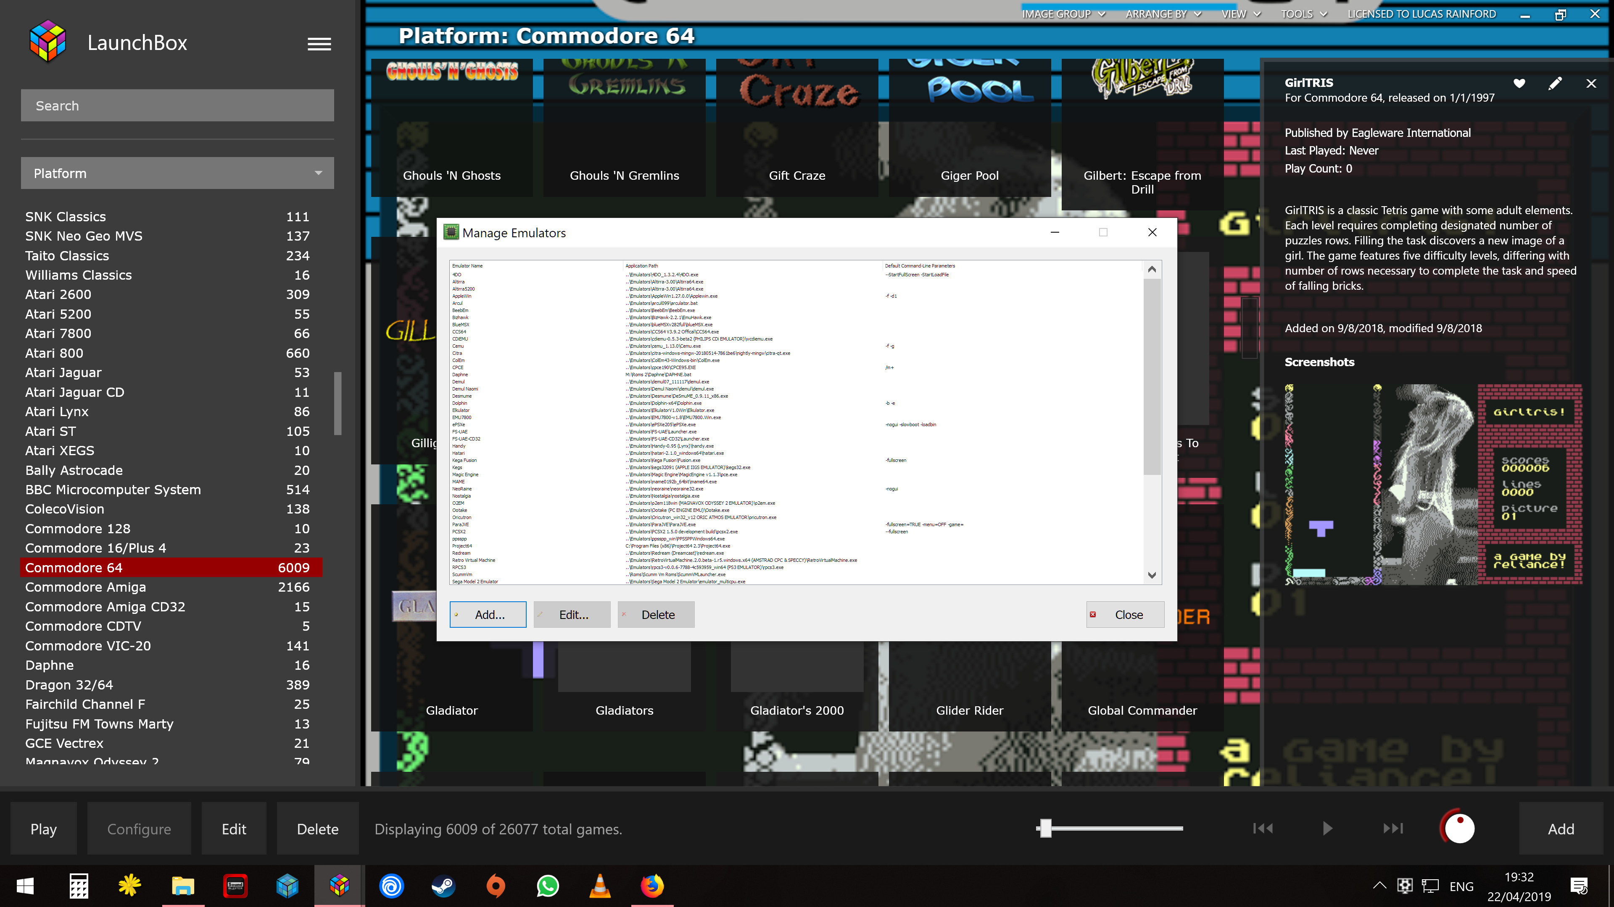Open Firefox from the taskbar
This screenshot has height=907, width=1614.
(x=652, y=886)
